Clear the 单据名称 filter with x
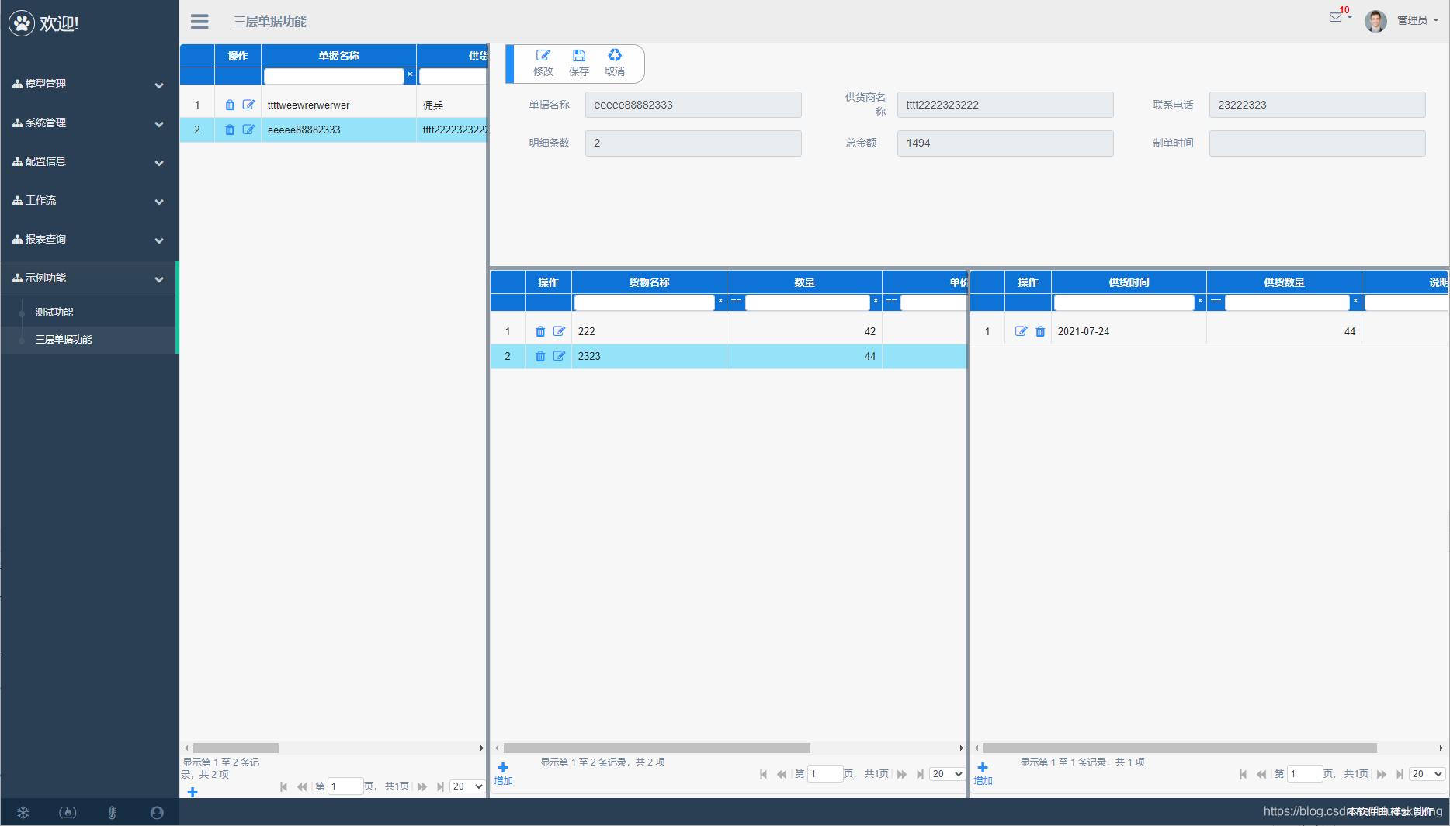This screenshot has width=1450, height=826. click(x=410, y=74)
